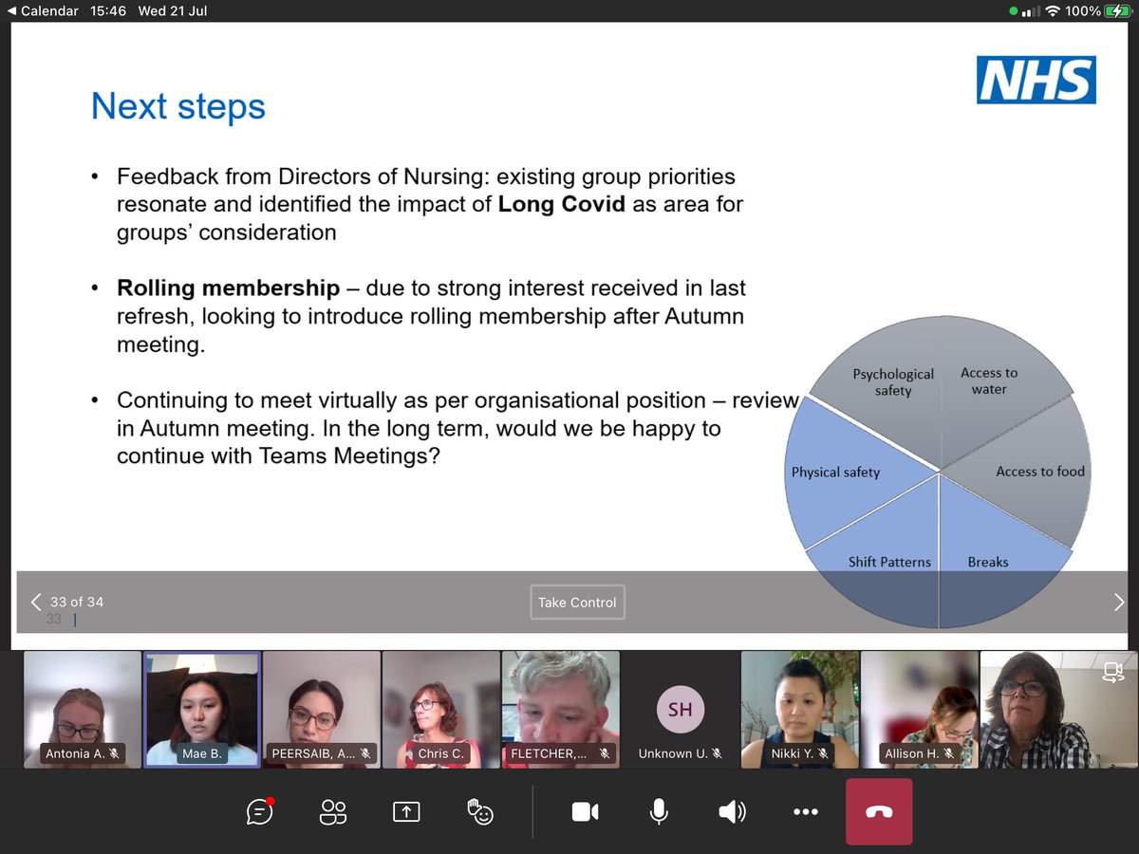Switch cameras using the flip camera icon
1139x854 pixels.
[x=1112, y=671]
